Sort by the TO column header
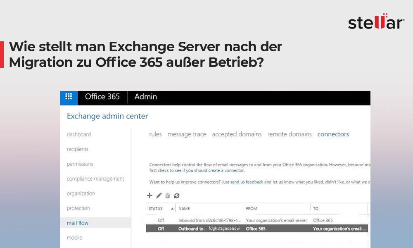413x248 pixels. (x=316, y=208)
